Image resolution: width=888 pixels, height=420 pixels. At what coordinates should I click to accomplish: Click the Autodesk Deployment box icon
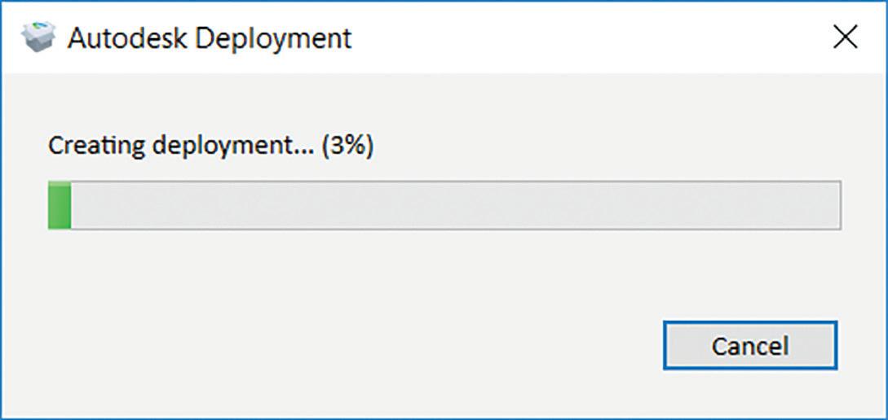38,38
